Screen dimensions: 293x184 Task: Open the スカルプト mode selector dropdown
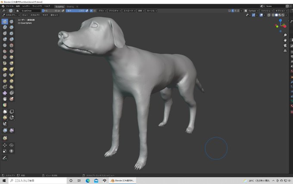(x=11, y=15)
